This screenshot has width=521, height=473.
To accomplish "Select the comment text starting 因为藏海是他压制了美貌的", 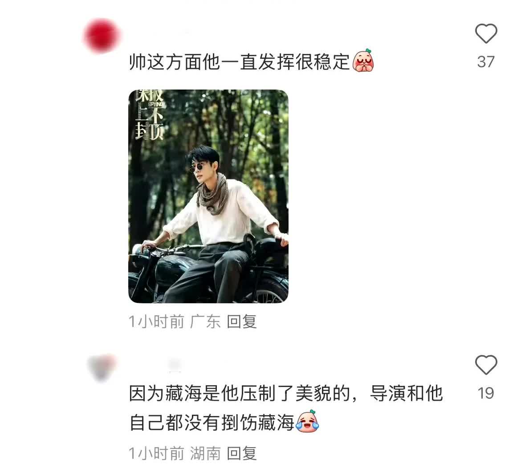I will [286, 408].
